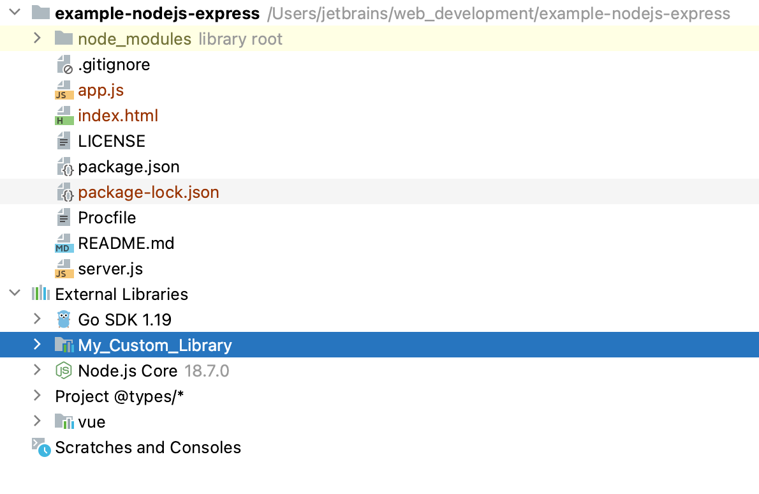The height and width of the screenshot is (494, 759).
Task: Select the LICENSE file
Action: (112, 141)
